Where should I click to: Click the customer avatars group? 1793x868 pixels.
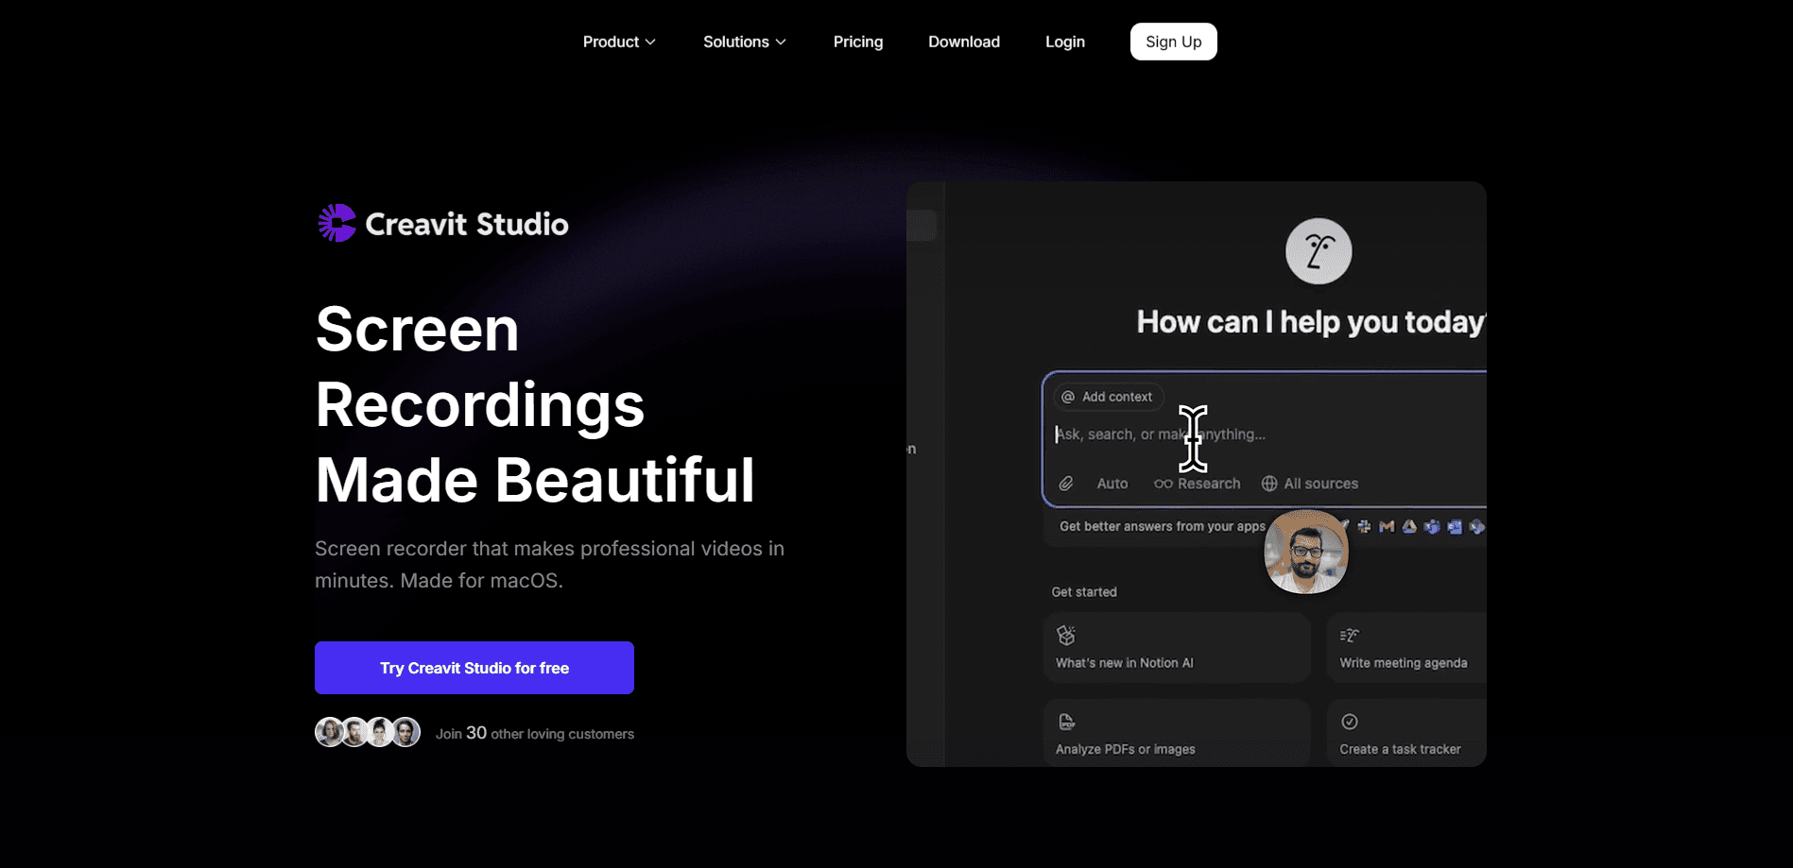[x=368, y=732]
